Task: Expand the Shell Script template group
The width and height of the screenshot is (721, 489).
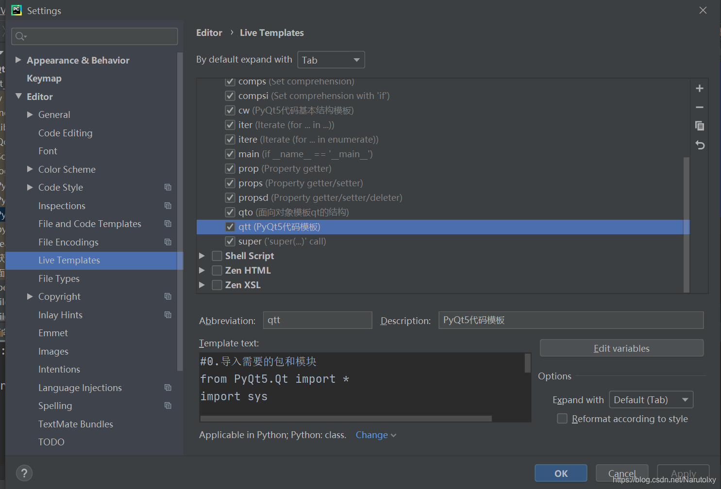Action: coord(202,256)
